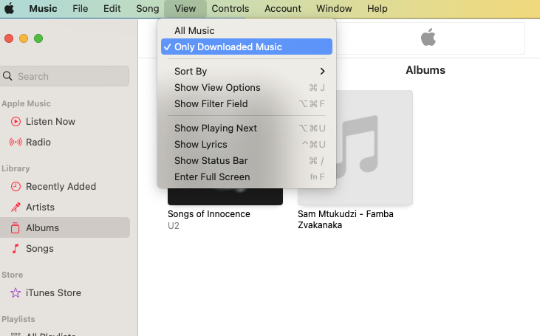
Task: Click the Albums stack icon
Action: click(x=16, y=227)
